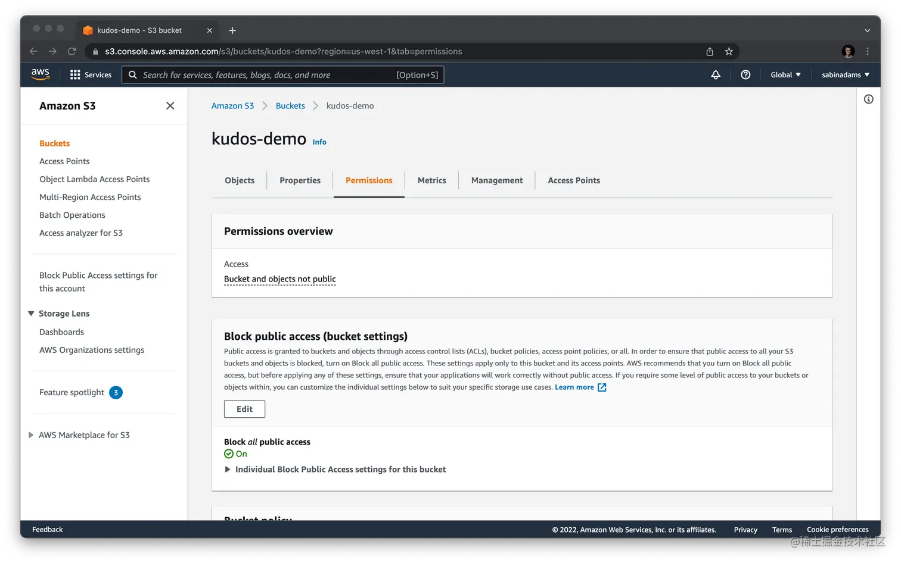Open the help question mark icon
This screenshot has width=901, height=563.
(x=745, y=74)
